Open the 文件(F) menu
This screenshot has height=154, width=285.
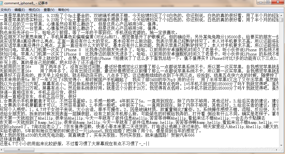(5, 10)
